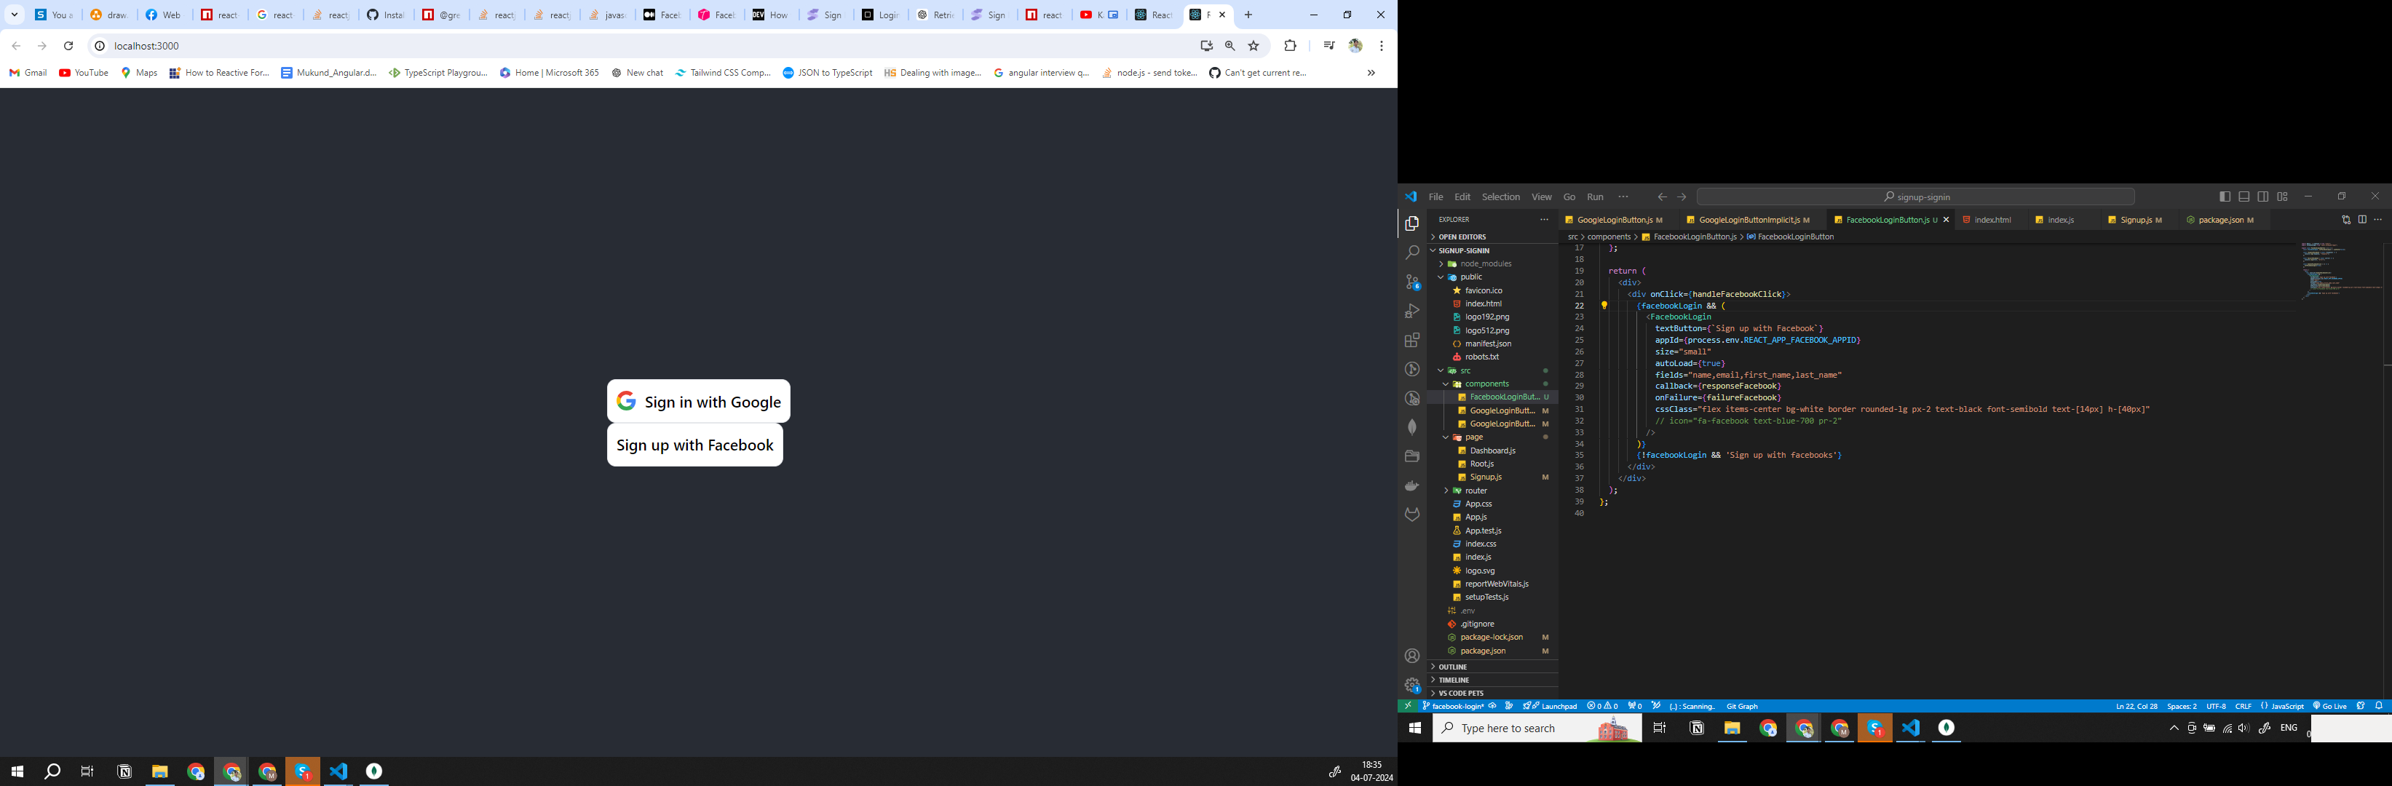Show more bookmarks via double chevron
The width and height of the screenshot is (2392, 786).
point(1371,72)
